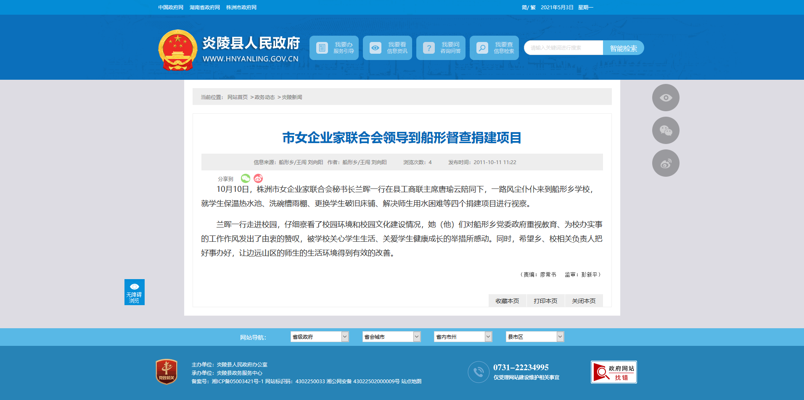Go to 网站首页 breadcrumb link

point(238,97)
